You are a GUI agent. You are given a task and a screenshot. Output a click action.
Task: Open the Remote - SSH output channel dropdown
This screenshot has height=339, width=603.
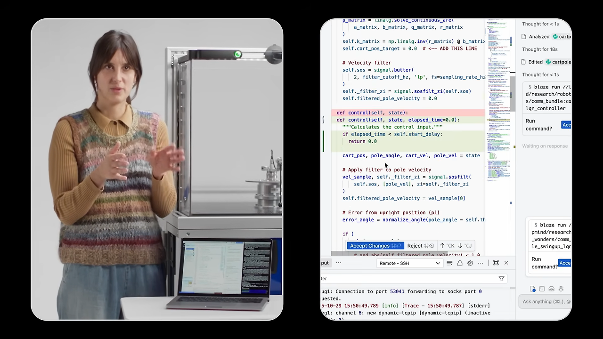410,263
